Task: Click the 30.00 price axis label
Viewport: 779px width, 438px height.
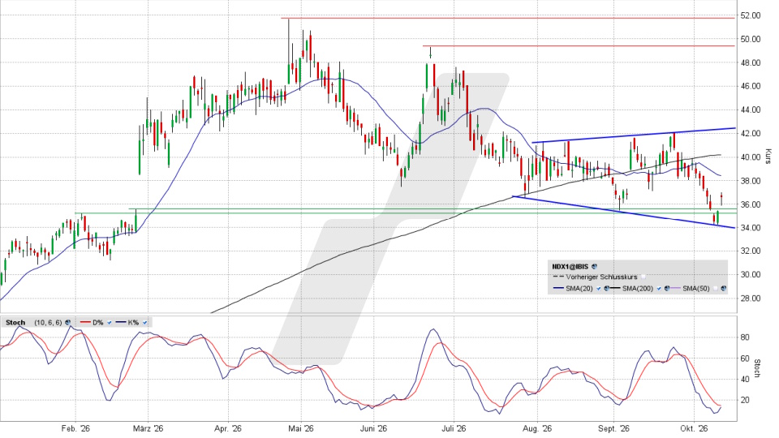Action: pyautogui.click(x=750, y=275)
